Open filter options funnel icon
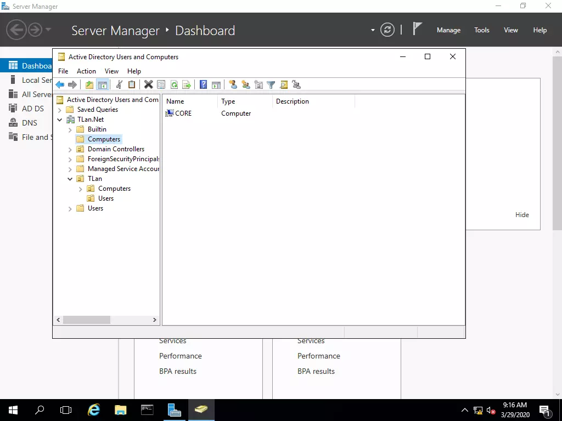Screen dimensions: 562x421 pyautogui.click(x=271, y=85)
